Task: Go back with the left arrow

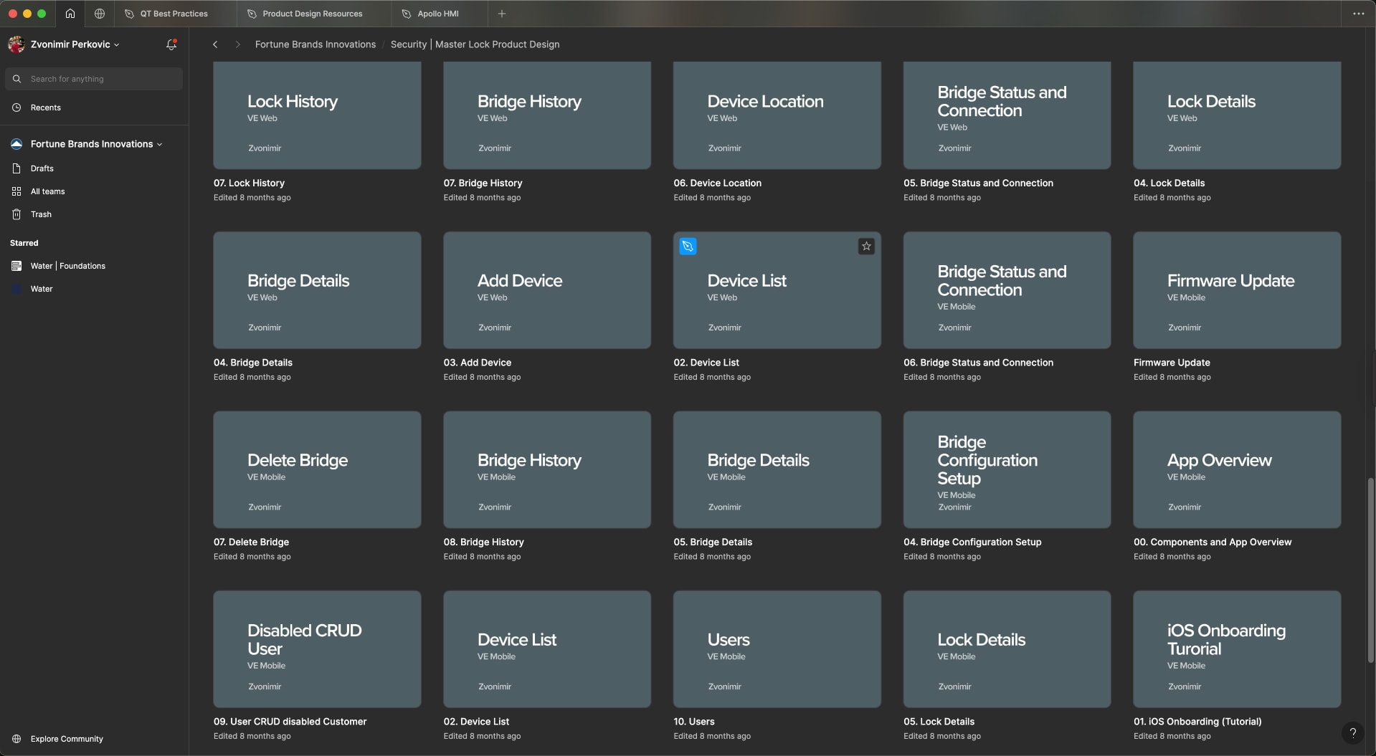Action: tap(215, 44)
